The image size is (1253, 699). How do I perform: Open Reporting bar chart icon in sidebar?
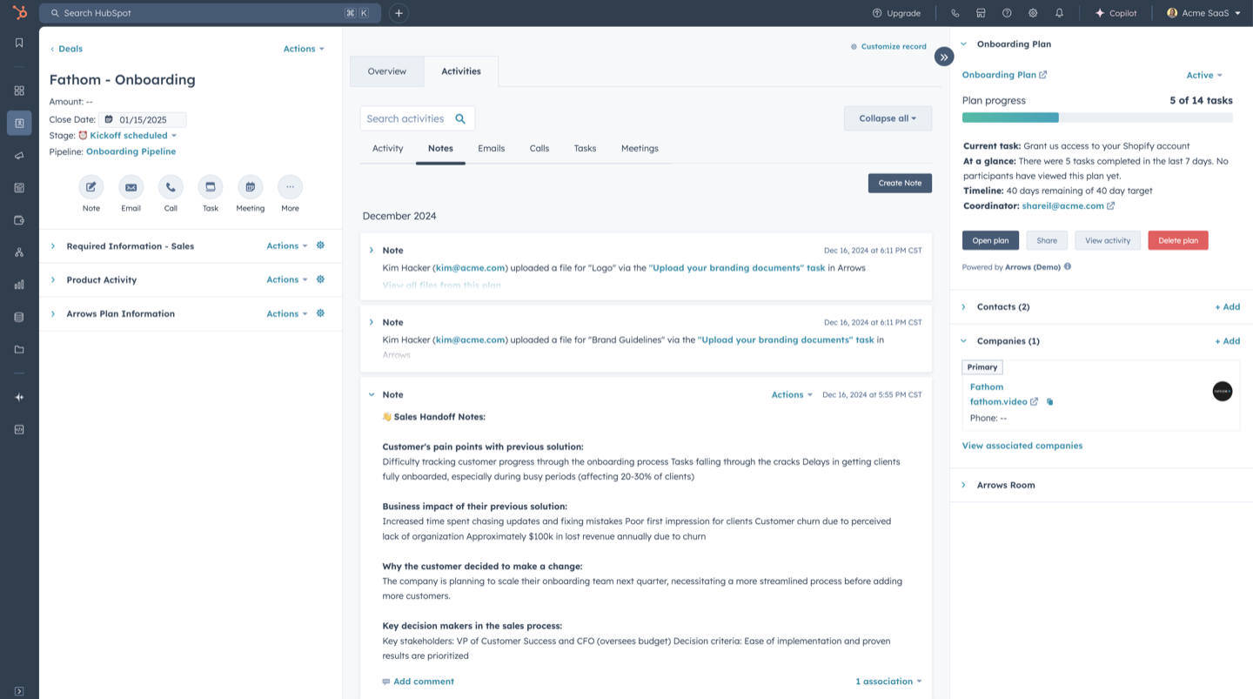(x=19, y=285)
